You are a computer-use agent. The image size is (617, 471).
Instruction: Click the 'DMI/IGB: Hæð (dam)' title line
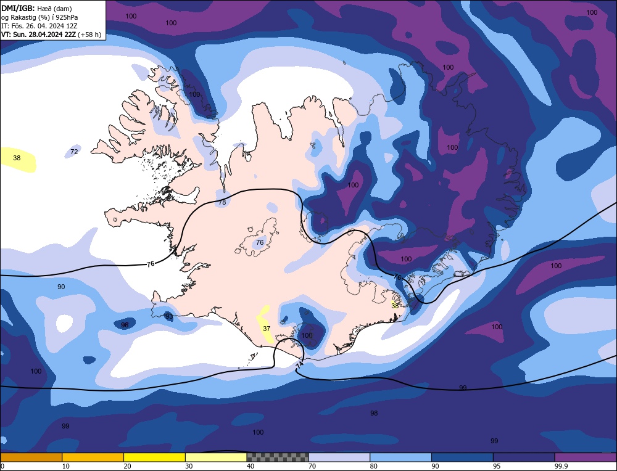[36, 8]
